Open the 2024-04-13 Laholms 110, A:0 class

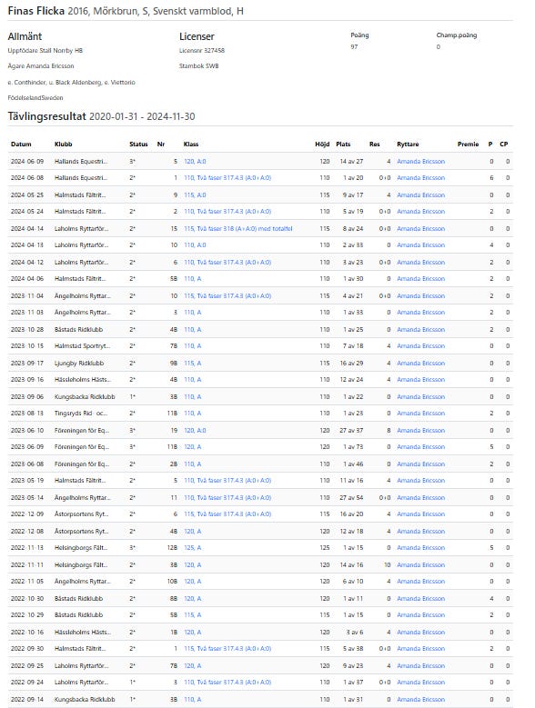(x=195, y=245)
